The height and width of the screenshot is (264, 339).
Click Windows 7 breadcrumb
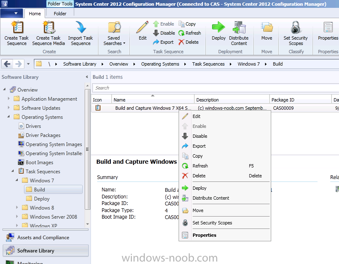point(248,64)
